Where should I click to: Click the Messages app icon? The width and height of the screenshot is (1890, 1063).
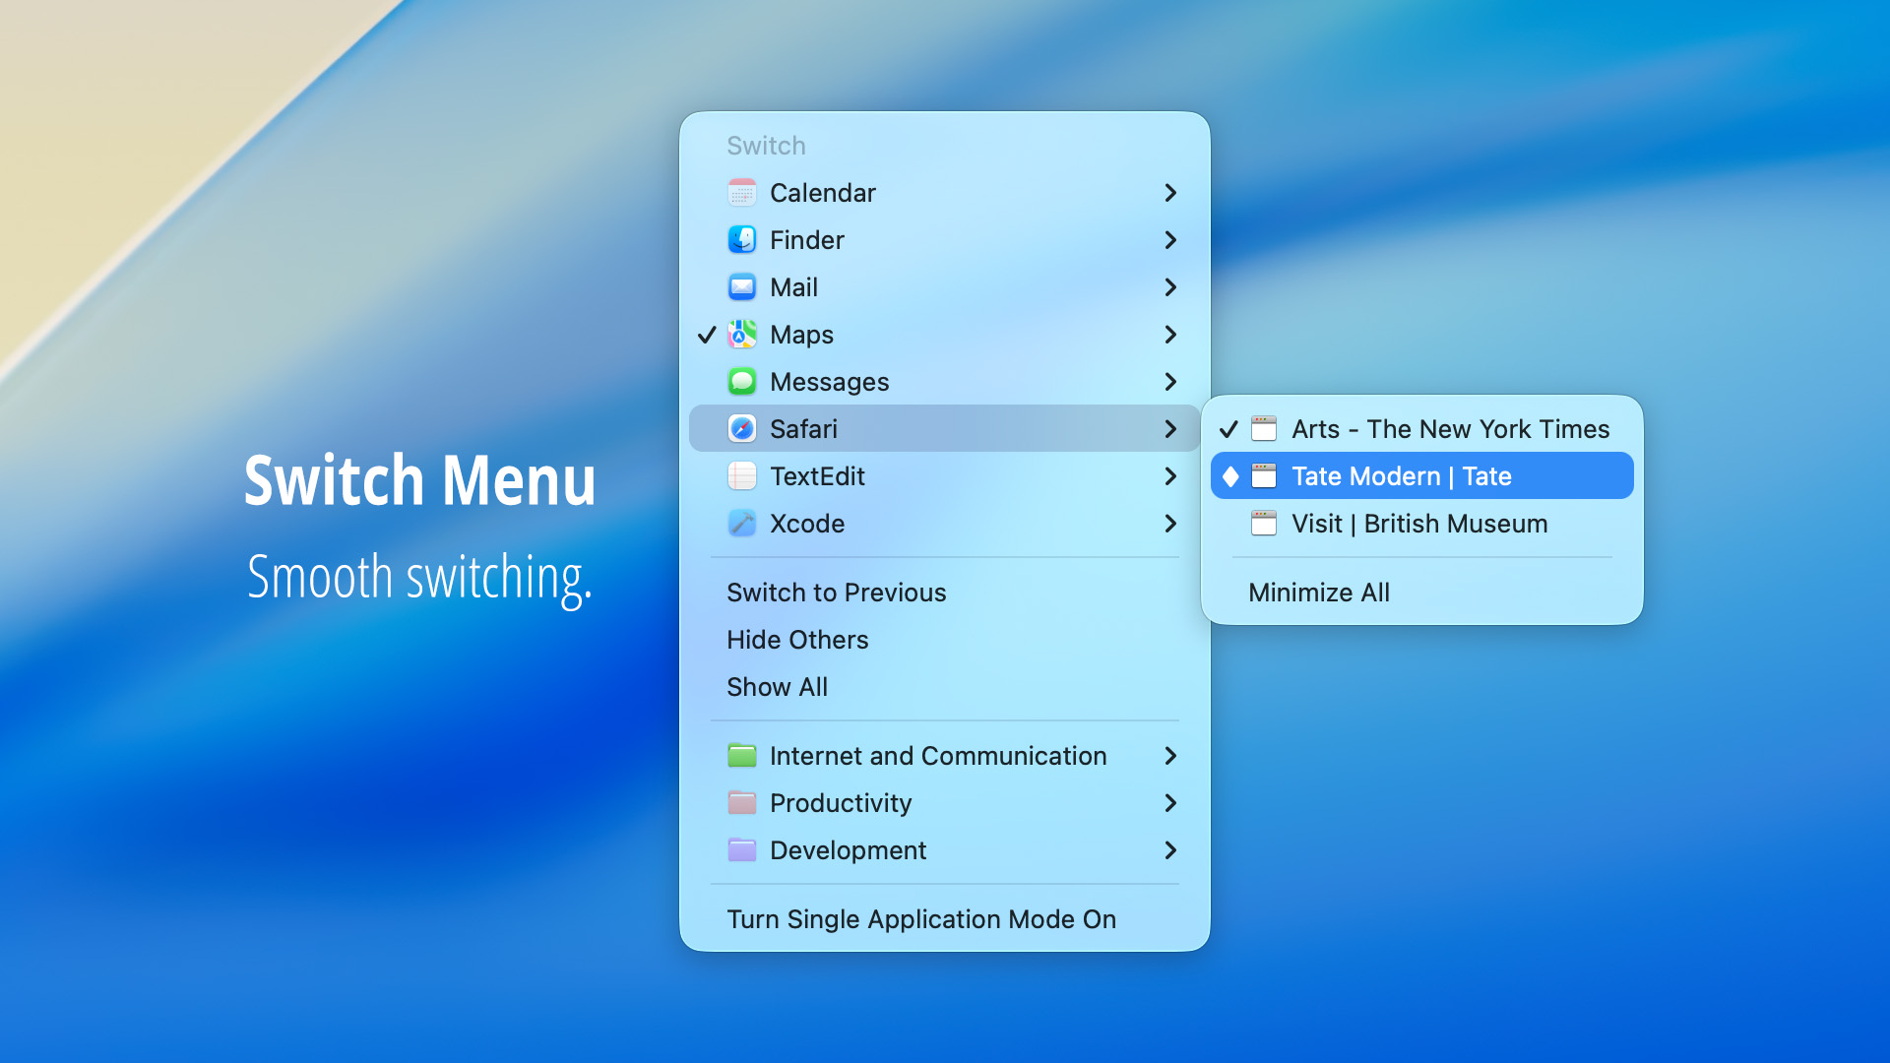tap(742, 382)
